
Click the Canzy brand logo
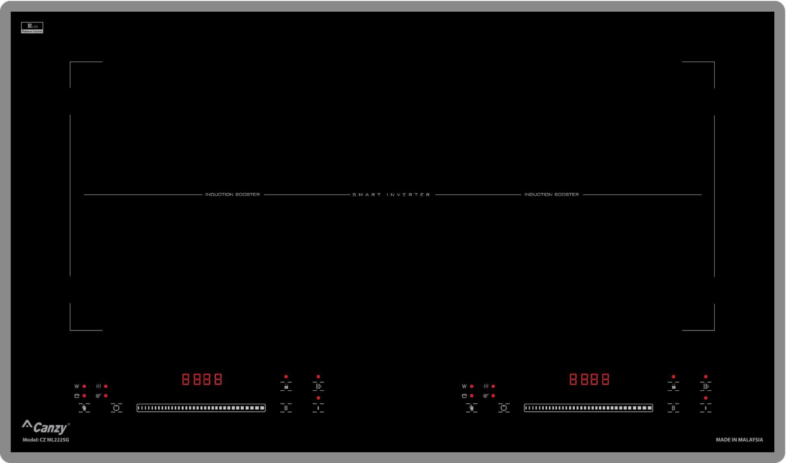46,427
